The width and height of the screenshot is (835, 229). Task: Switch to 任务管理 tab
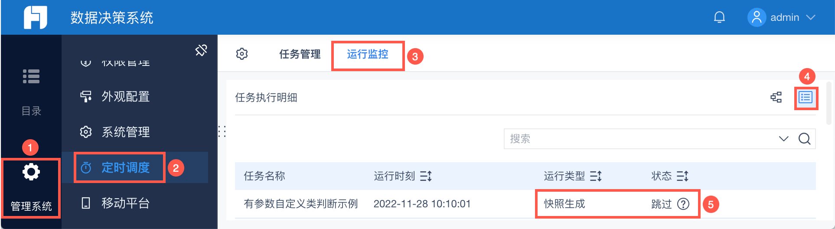[x=300, y=54]
